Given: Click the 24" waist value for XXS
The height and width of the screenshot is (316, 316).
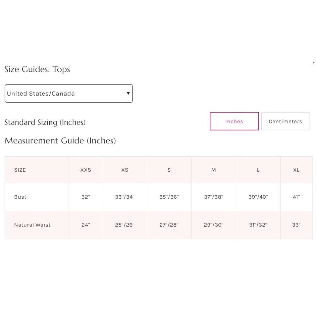Looking at the screenshot, I should 86,225.
